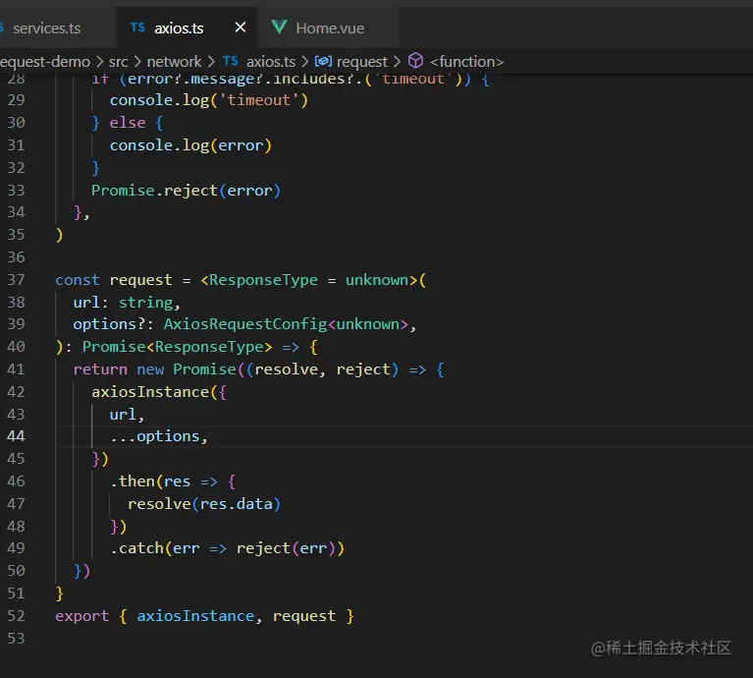This screenshot has height=678, width=753.
Task: Open the Home.vue tab
Action: pyautogui.click(x=330, y=28)
